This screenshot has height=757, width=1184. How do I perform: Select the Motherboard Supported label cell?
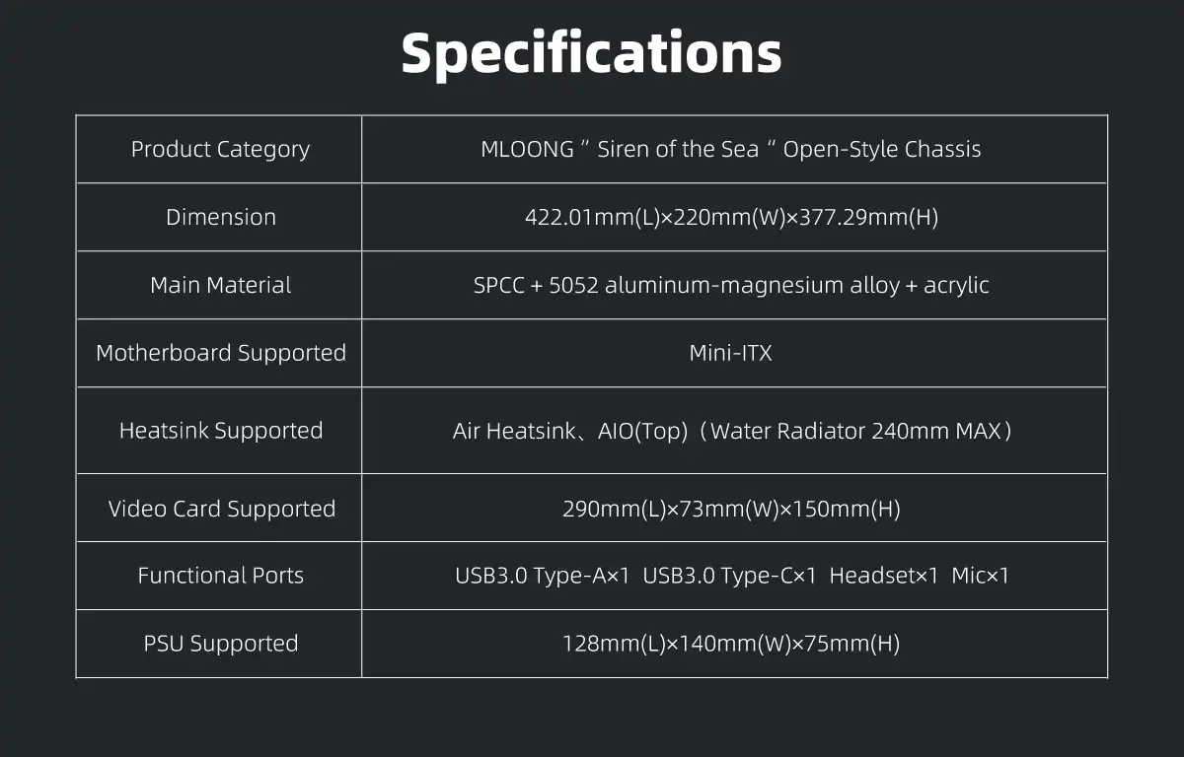click(220, 353)
